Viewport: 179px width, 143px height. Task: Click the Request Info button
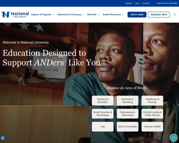[159, 15]
